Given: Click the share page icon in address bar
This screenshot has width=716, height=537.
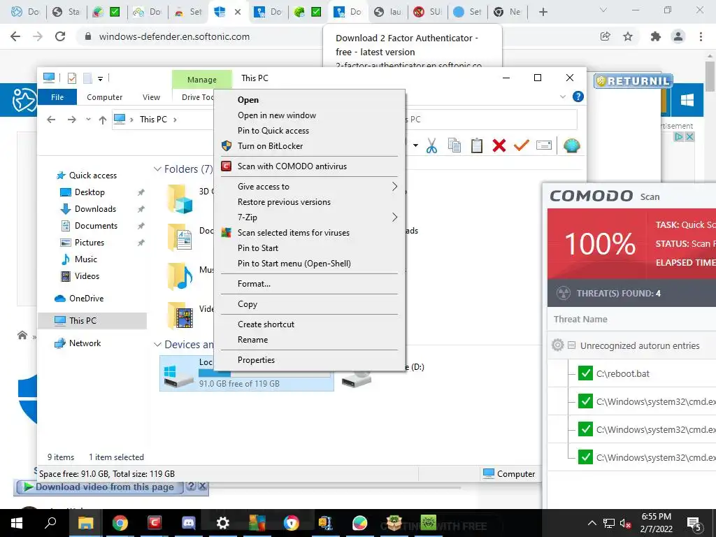Looking at the screenshot, I should pos(606,36).
